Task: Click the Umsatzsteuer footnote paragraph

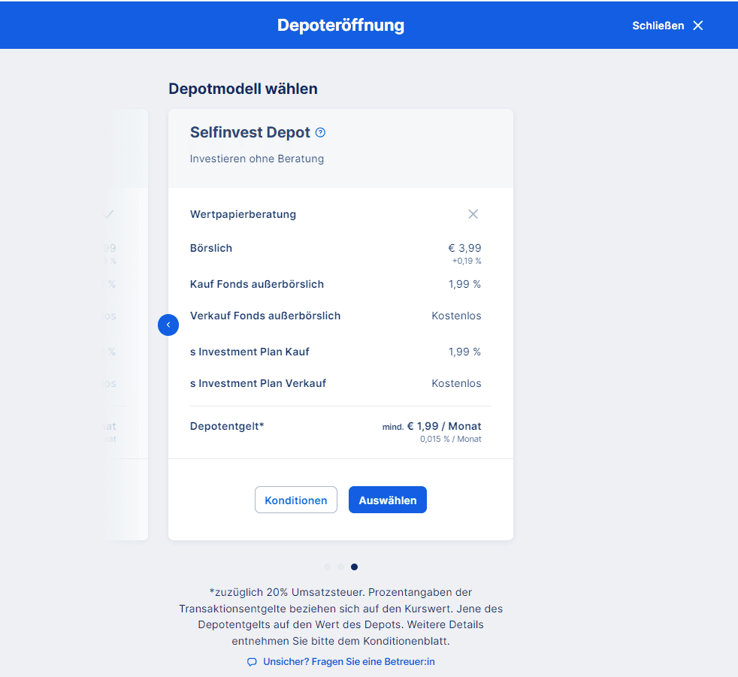Action: [340, 616]
